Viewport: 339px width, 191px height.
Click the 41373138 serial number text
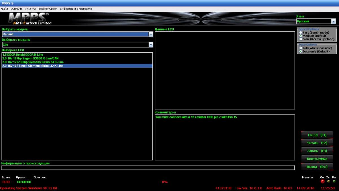pos(223,188)
